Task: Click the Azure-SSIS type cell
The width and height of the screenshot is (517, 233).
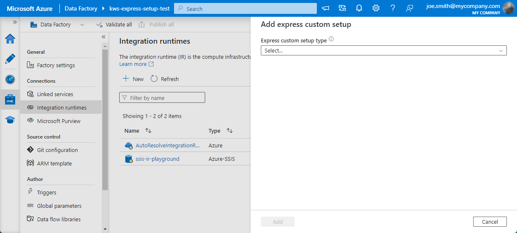Action: (222, 159)
